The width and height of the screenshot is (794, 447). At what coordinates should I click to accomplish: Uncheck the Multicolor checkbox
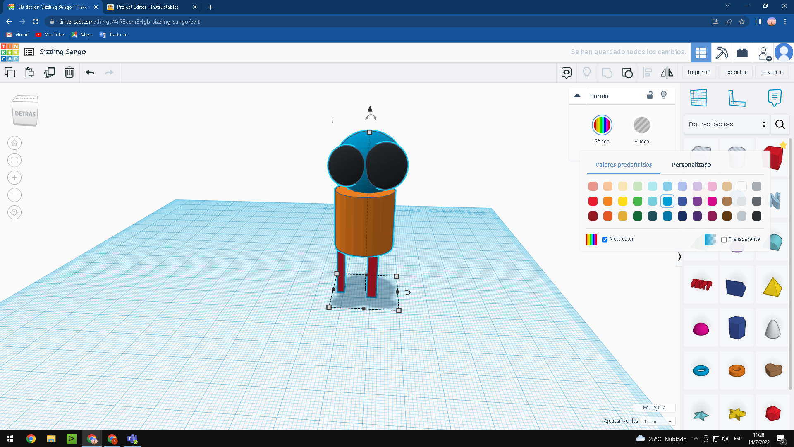pos(605,240)
